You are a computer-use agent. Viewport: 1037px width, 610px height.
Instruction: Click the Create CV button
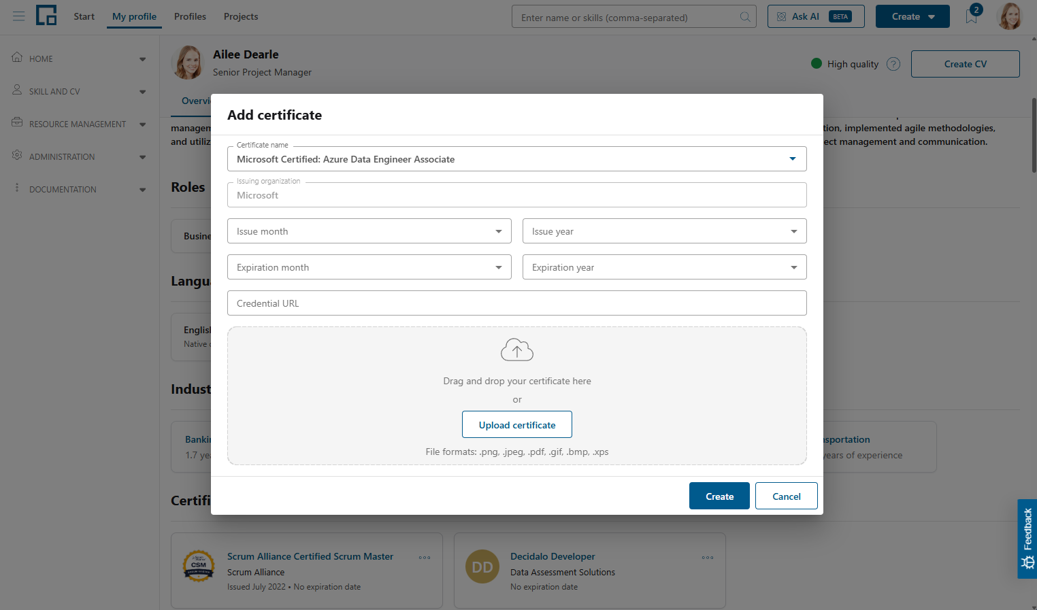pyautogui.click(x=966, y=64)
